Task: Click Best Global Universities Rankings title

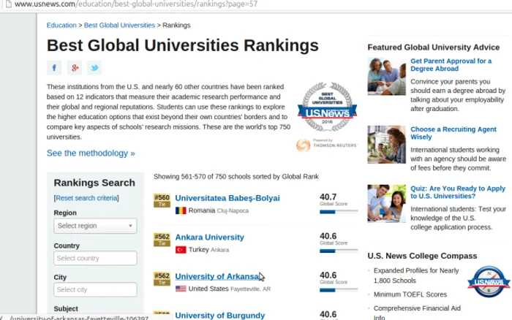Action: [x=183, y=45]
